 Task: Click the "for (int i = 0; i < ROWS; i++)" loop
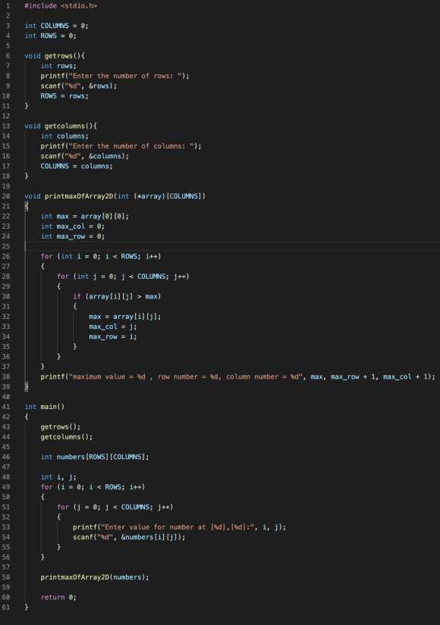click(x=101, y=256)
